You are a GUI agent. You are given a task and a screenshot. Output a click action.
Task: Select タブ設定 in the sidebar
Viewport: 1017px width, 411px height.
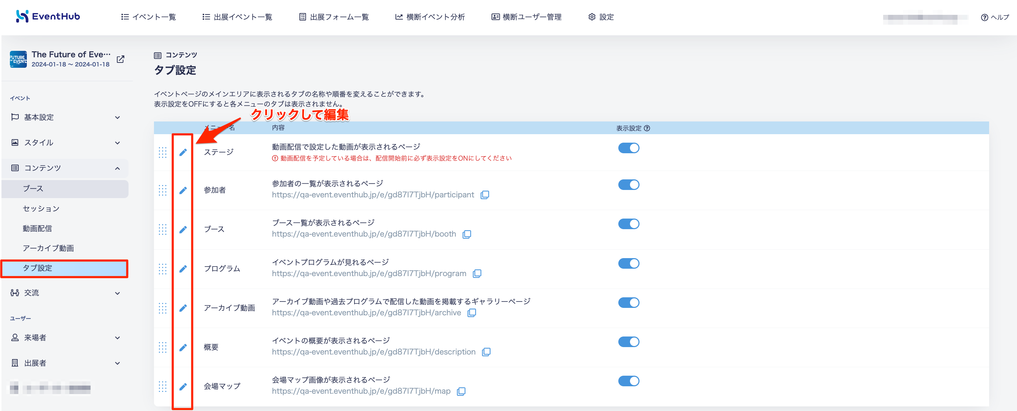point(64,268)
